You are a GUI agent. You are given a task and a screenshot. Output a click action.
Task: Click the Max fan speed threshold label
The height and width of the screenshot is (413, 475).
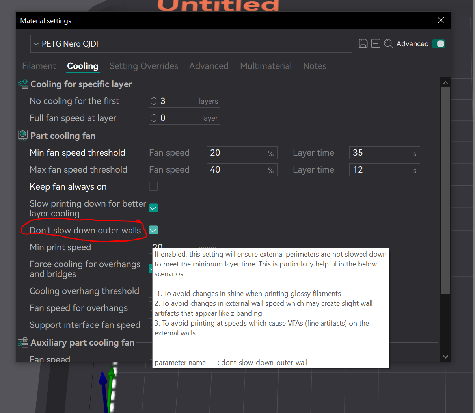78,169
